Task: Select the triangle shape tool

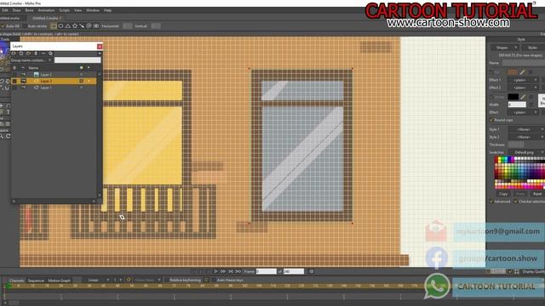Action: pyautogui.click(x=68, y=26)
